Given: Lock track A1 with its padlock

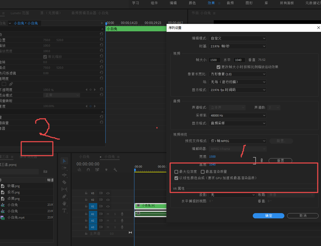Looking at the screenshot, I should coord(86,214).
